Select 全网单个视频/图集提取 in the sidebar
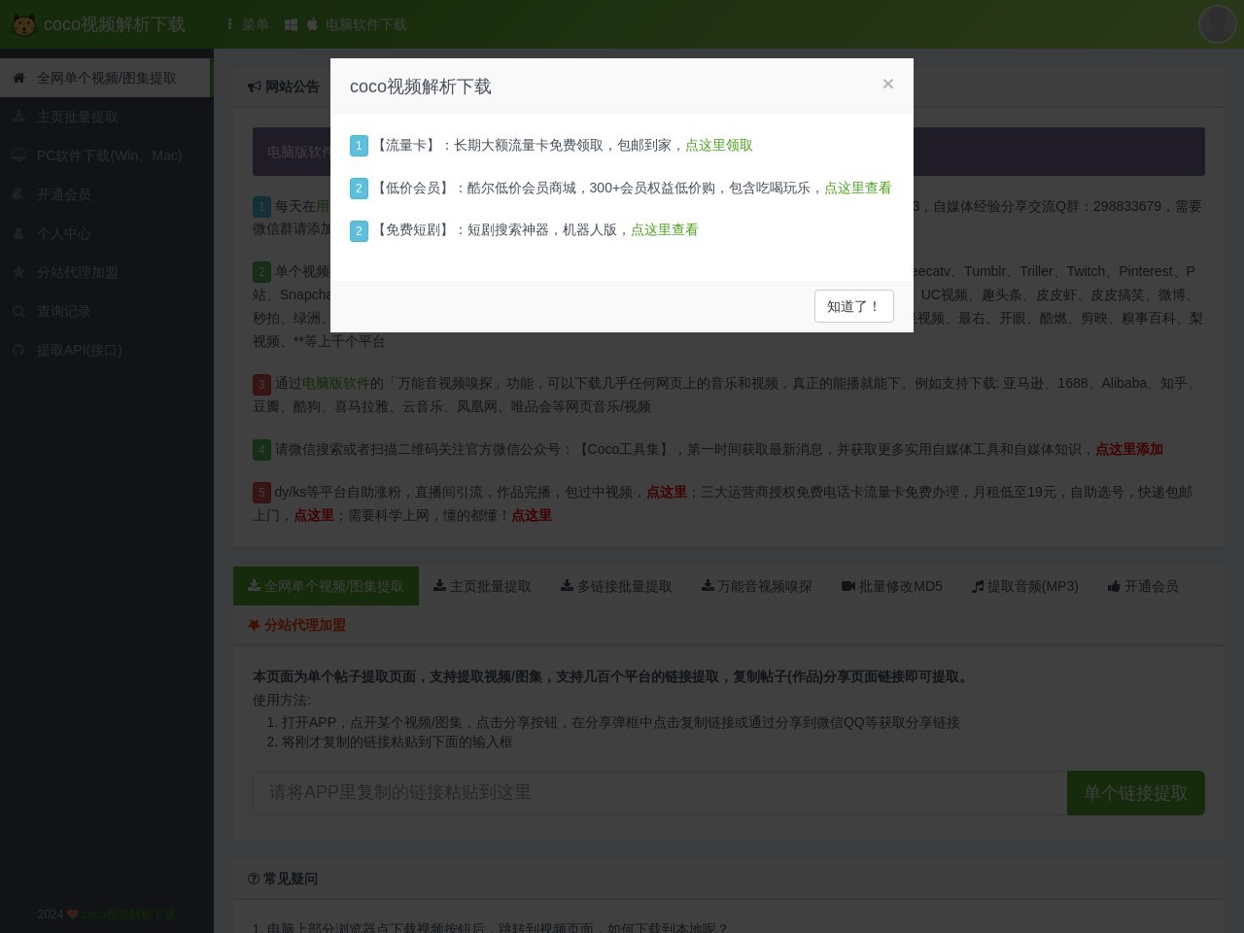The width and height of the screenshot is (1244, 933). coord(105,78)
